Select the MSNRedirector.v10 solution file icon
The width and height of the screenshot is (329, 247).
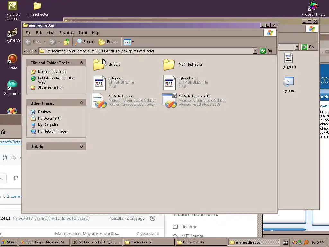[169, 101]
